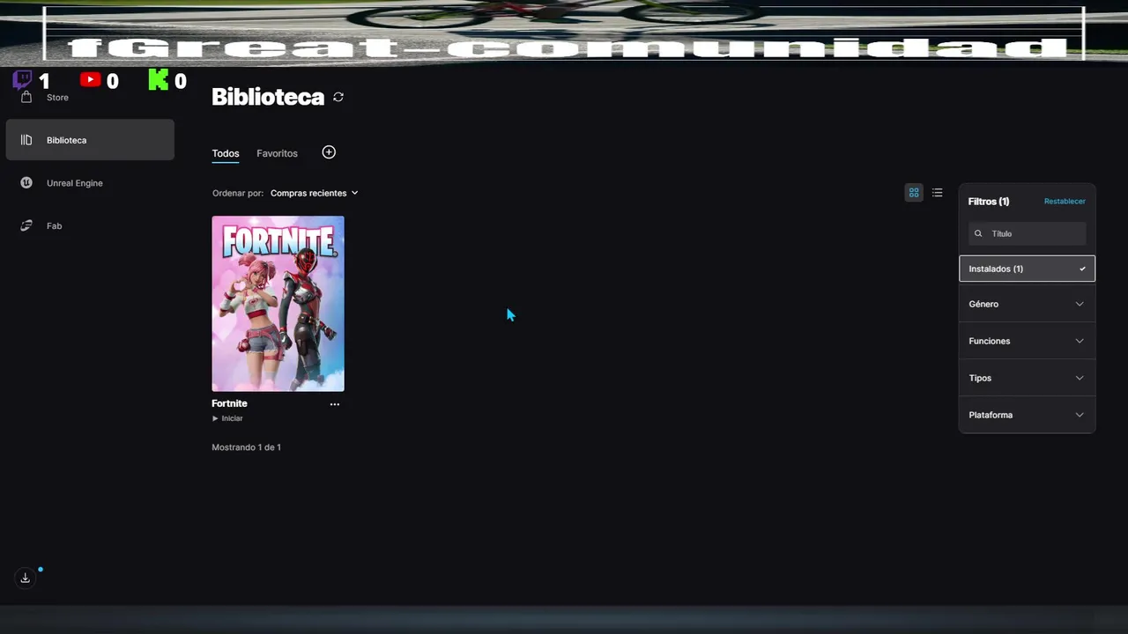Switch to the Favoritos tab
1128x634 pixels.
(x=277, y=153)
